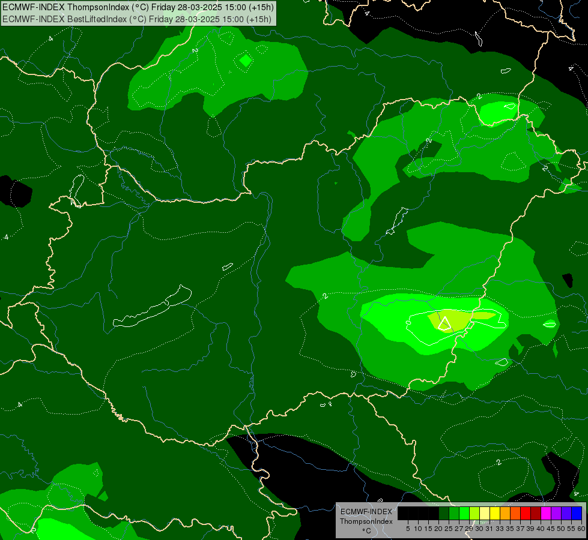Click the legend value 40
This screenshot has height=540, width=588.
pos(541,529)
